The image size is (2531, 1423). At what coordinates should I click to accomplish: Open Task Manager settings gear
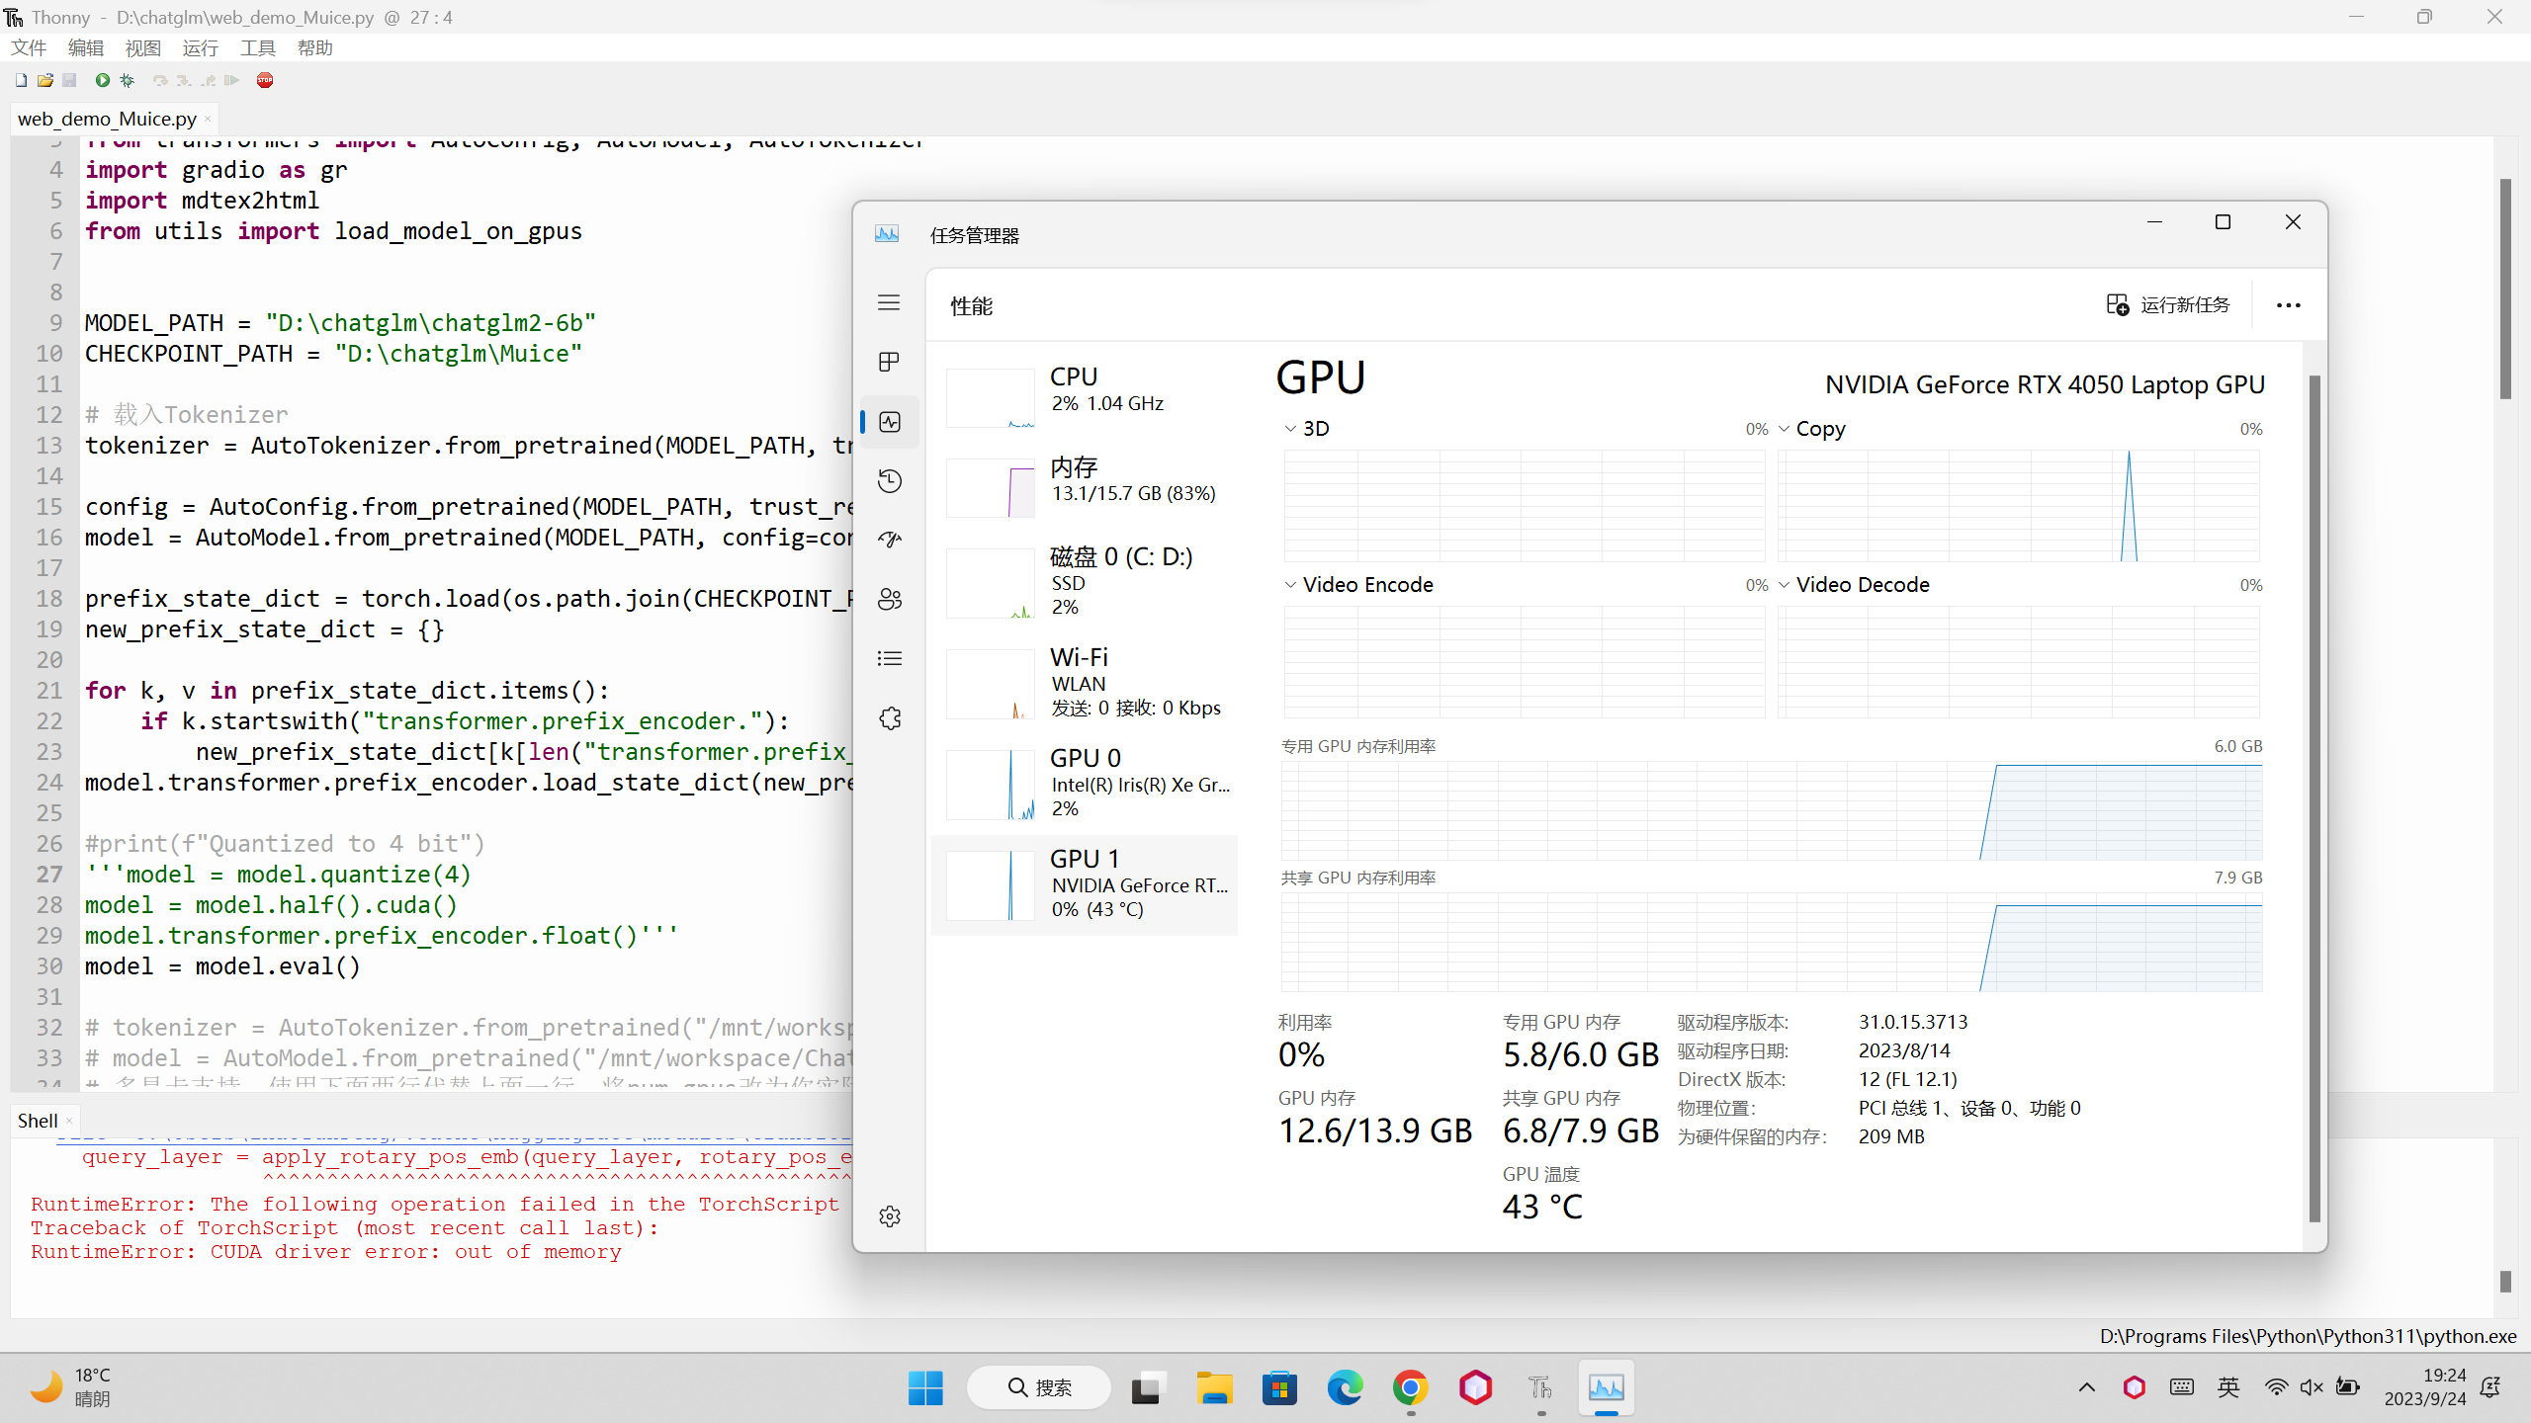889,1216
